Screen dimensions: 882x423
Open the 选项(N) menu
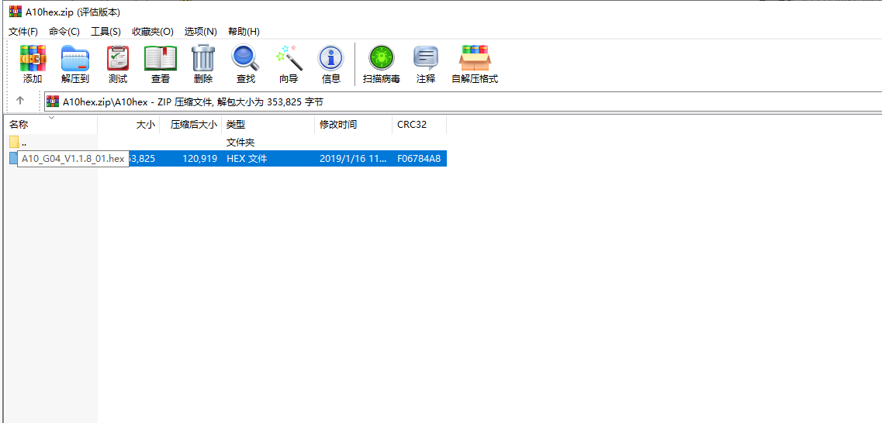click(200, 31)
